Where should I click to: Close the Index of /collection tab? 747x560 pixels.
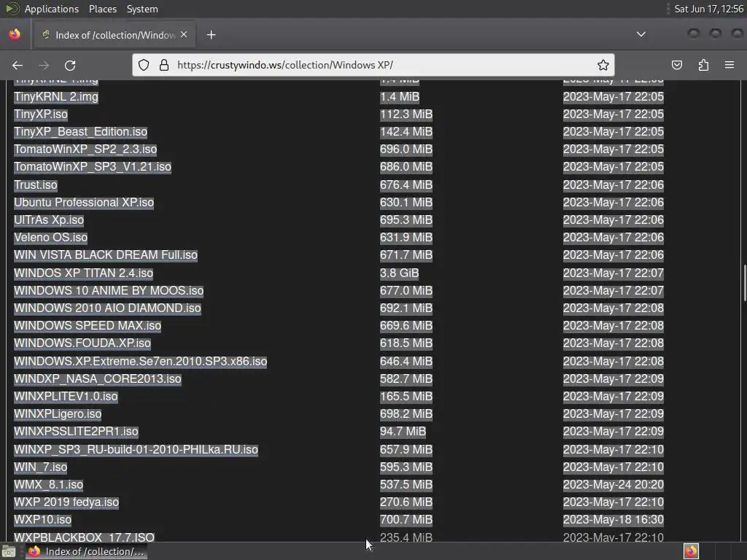(x=184, y=35)
